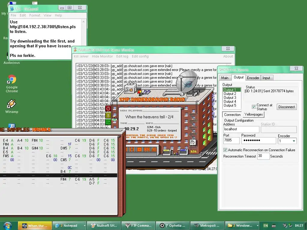Click the satellite dish on XMPlay roof

tap(186, 81)
